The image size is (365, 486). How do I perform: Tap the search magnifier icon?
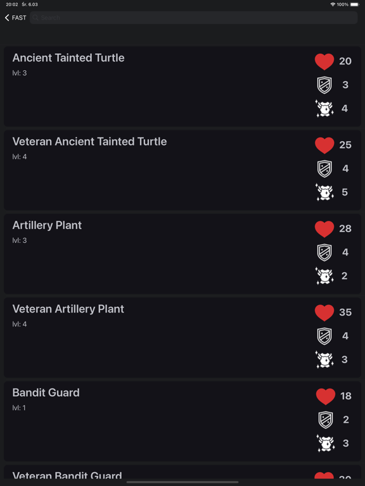point(35,18)
